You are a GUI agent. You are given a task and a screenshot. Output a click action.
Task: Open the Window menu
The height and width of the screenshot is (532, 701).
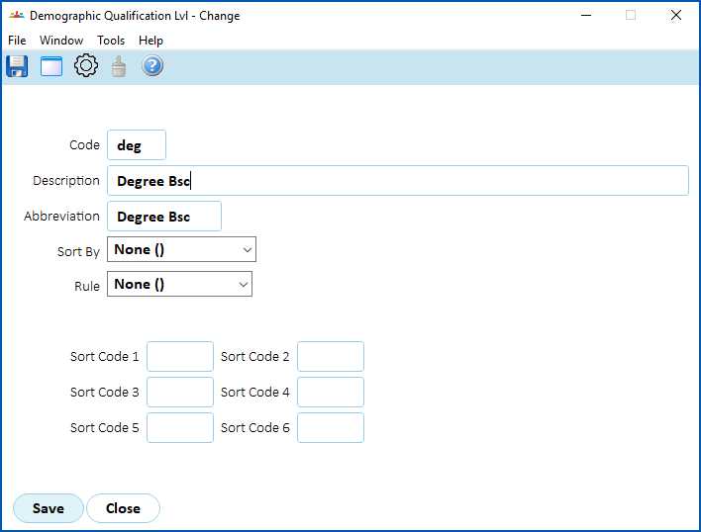pyautogui.click(x=61, y=41)
